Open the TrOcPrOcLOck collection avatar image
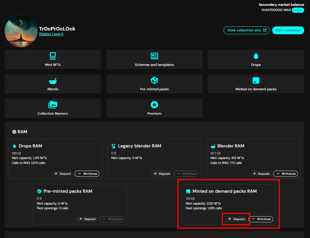This screenshot has height=238, width=310. click(x=21, y=31)
